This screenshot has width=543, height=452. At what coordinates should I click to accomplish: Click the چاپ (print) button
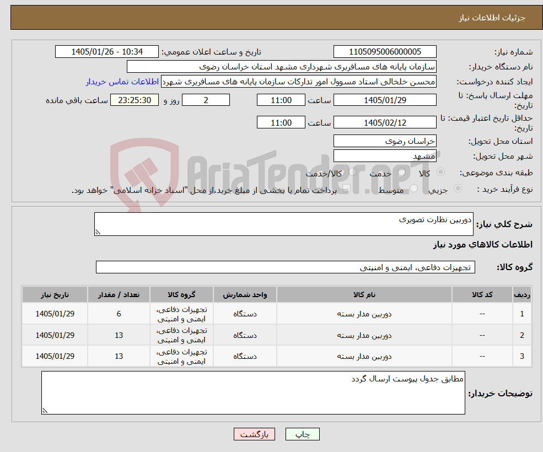302,434
